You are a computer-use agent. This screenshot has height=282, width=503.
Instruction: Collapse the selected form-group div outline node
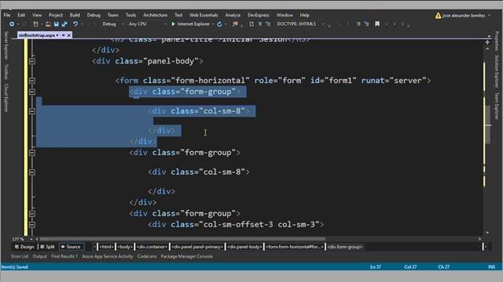pyautogui.click(x=32, y=92)
